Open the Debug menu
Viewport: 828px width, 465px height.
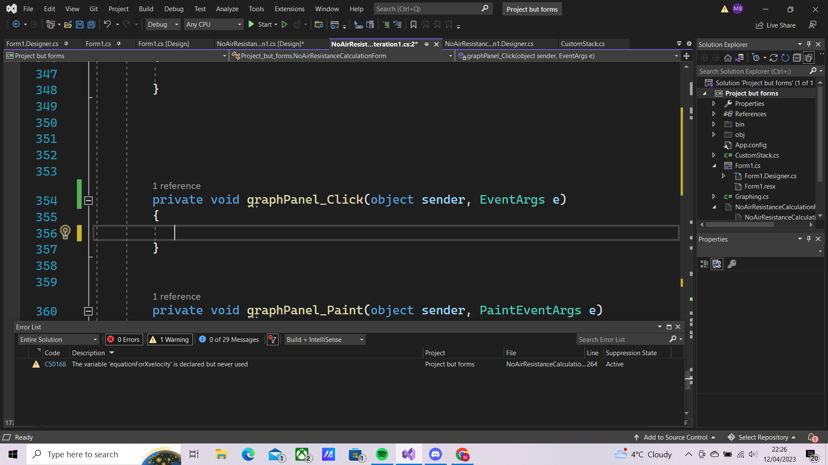click(x=174, y=9)
